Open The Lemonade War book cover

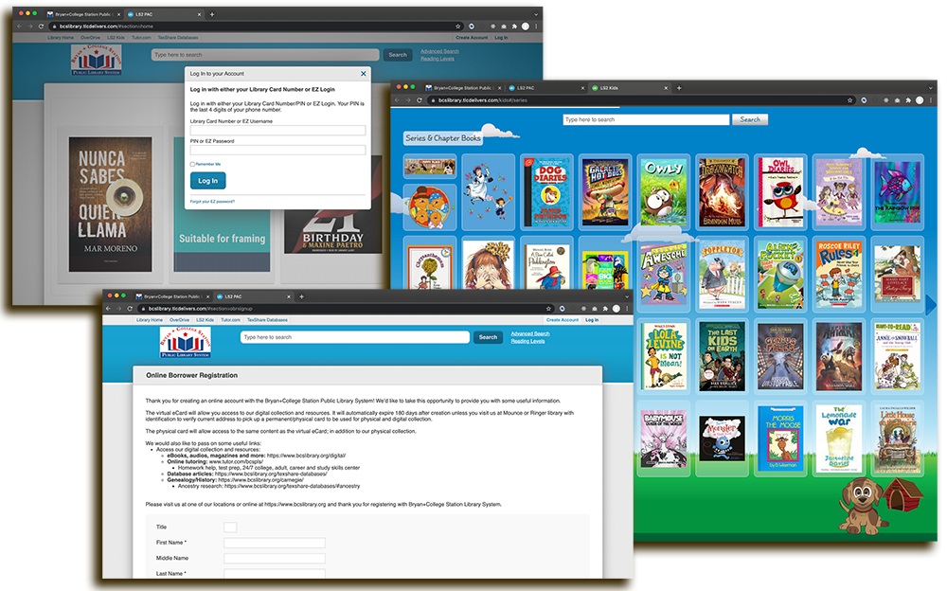pos(839,439)
